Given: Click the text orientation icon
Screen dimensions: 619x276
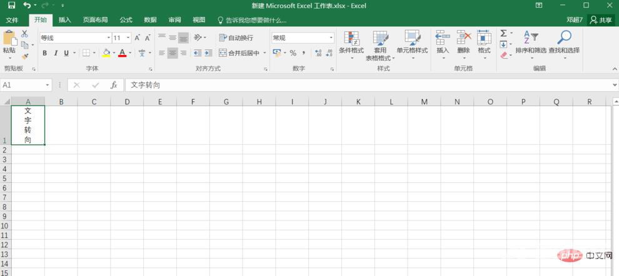Looking at the screenshot, I should pos(199,37).
